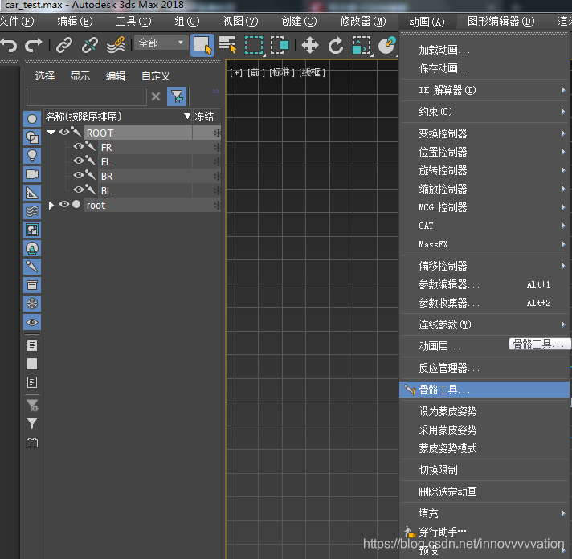Click the Select and Place tool
This screenshot has width=572, height=559.
(386, 45)
